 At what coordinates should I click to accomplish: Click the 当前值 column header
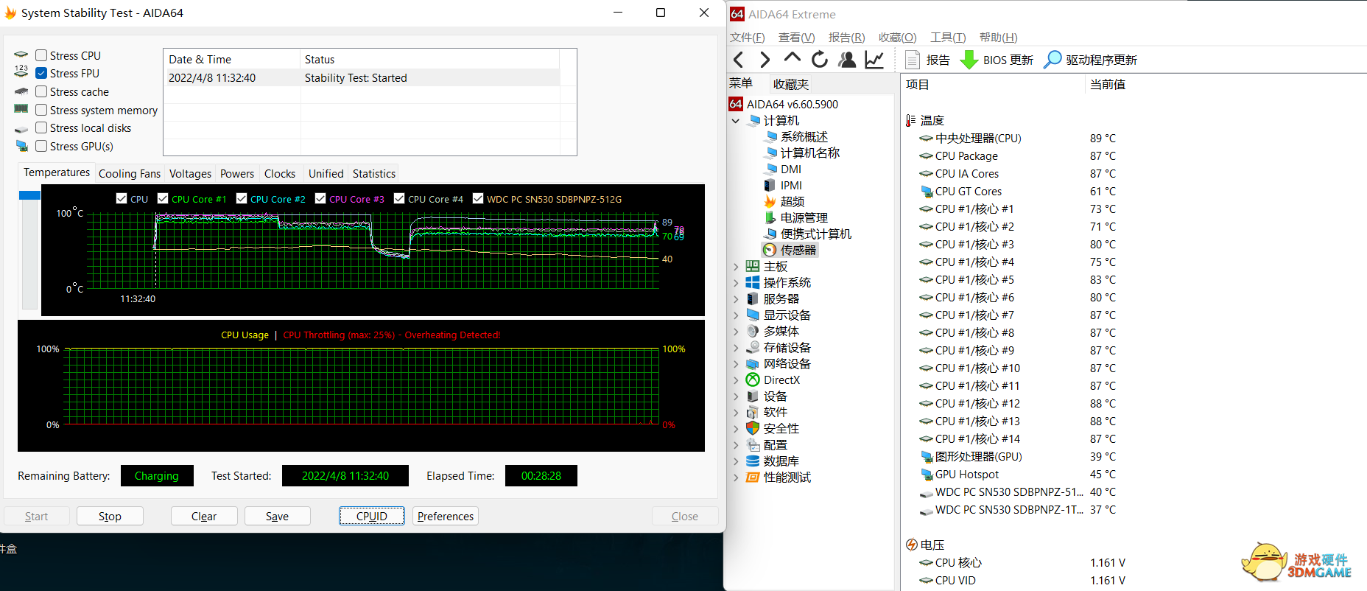tap(1108, 85)
